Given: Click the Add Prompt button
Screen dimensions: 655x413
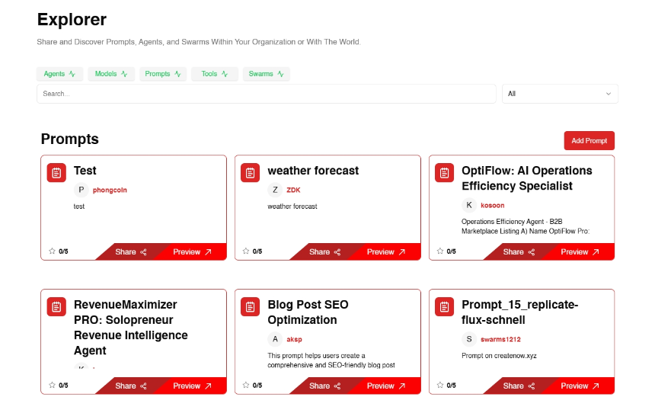Looking at the screenshot, I should coord(589,140).
